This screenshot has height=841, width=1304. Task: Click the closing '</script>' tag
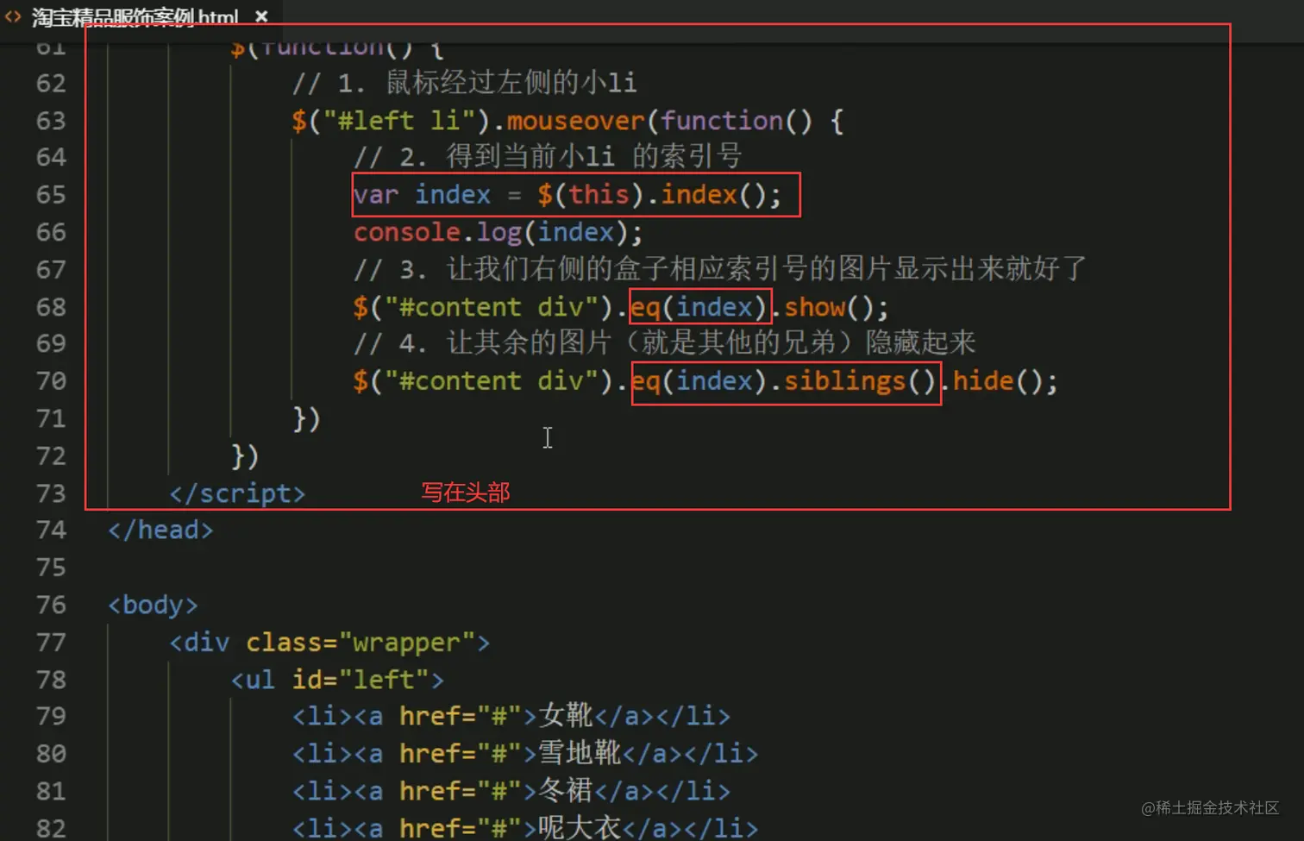237,493
